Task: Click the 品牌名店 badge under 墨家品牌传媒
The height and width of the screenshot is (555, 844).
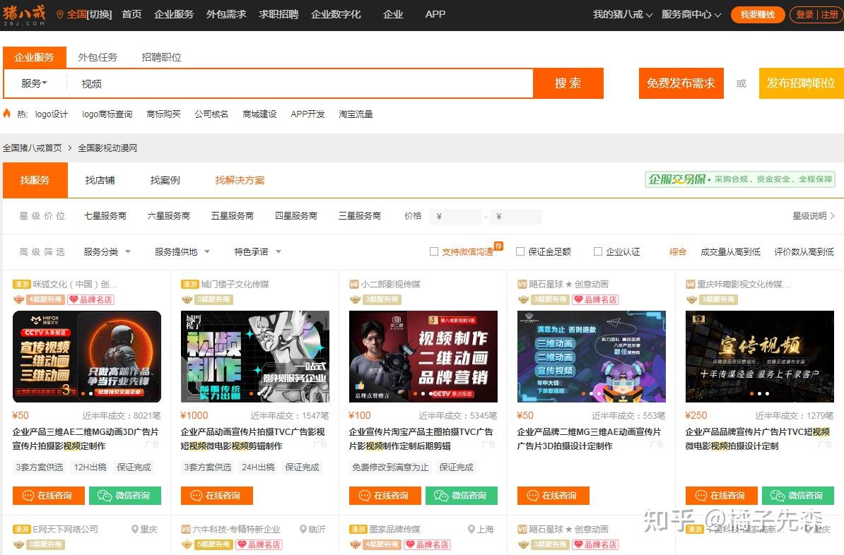Action: tap(427, 545)
